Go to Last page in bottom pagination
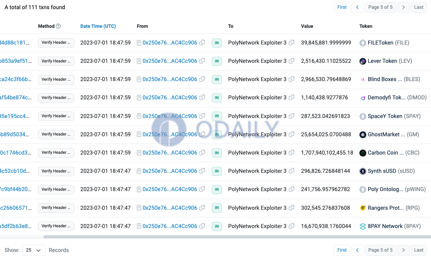Screen dimensions: 431x260 pyautogui.click(x=419, y=250)
